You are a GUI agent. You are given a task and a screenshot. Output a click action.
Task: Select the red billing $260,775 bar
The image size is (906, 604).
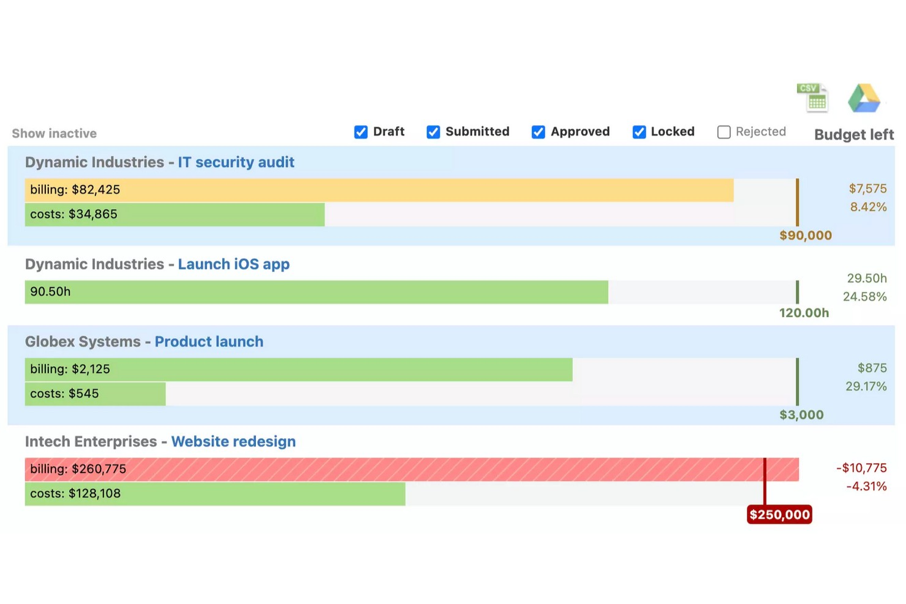pos(412,469)
